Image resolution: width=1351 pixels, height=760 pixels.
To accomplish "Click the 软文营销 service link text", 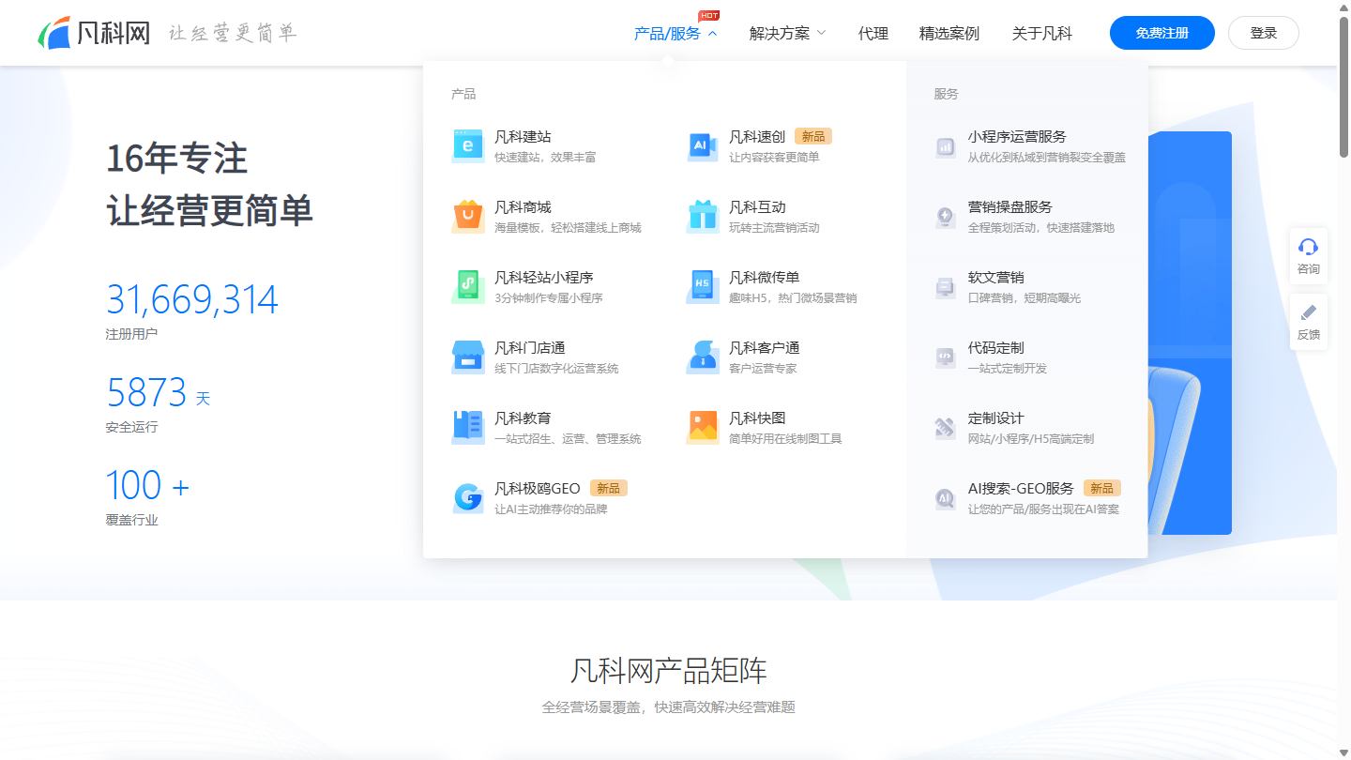I will tap(996, 278).
